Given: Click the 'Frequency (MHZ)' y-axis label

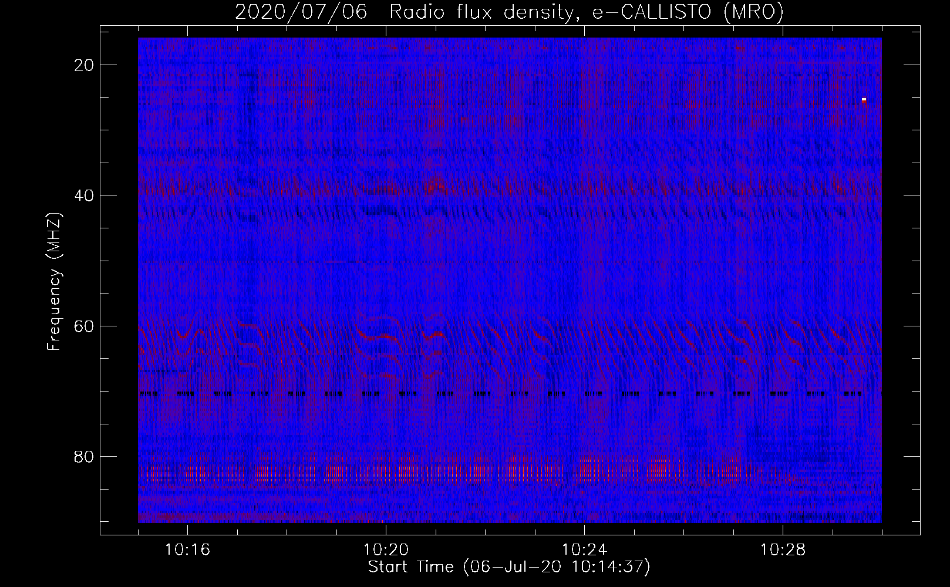Looking at the screenshot, I should (54, 282).
